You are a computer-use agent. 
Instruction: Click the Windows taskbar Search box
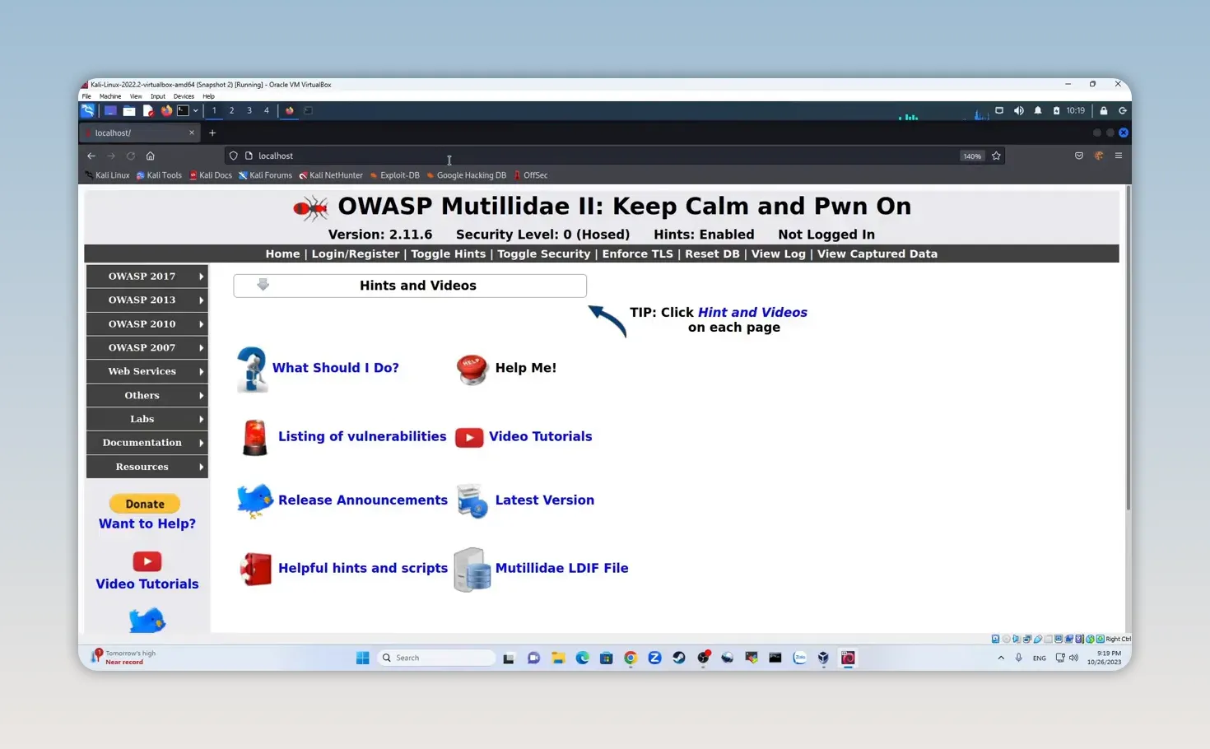tap(436, 658)
